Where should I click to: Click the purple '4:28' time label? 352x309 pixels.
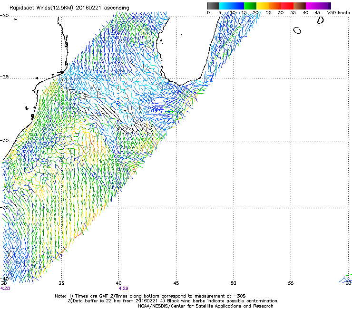[x=5, y=289]
